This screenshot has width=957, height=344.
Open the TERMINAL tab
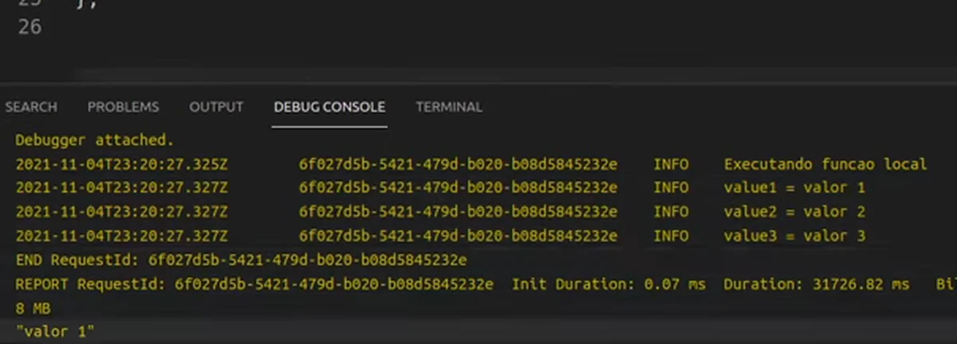tap(449, 107)
